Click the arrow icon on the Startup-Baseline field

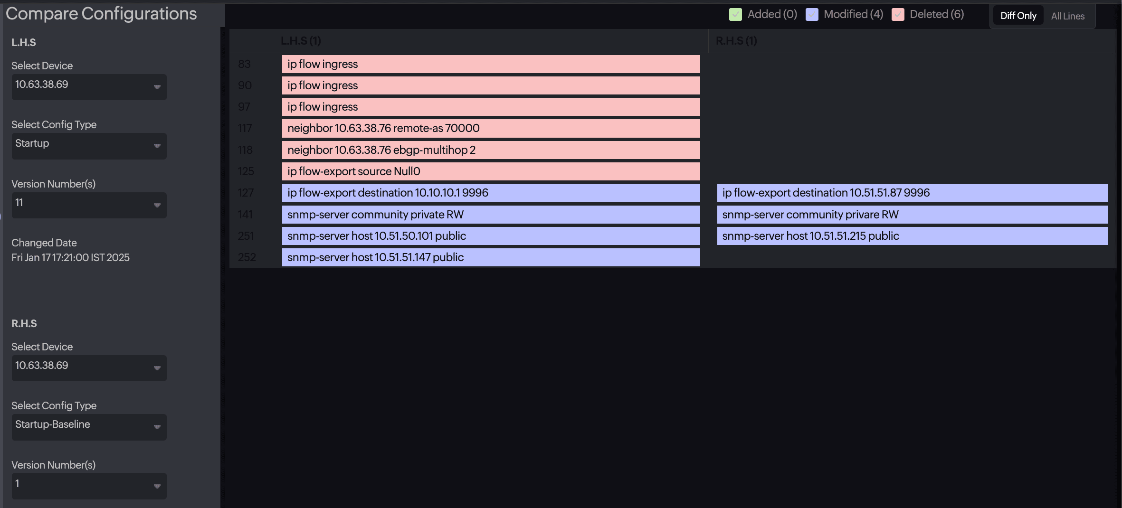(x=158, y=427)
